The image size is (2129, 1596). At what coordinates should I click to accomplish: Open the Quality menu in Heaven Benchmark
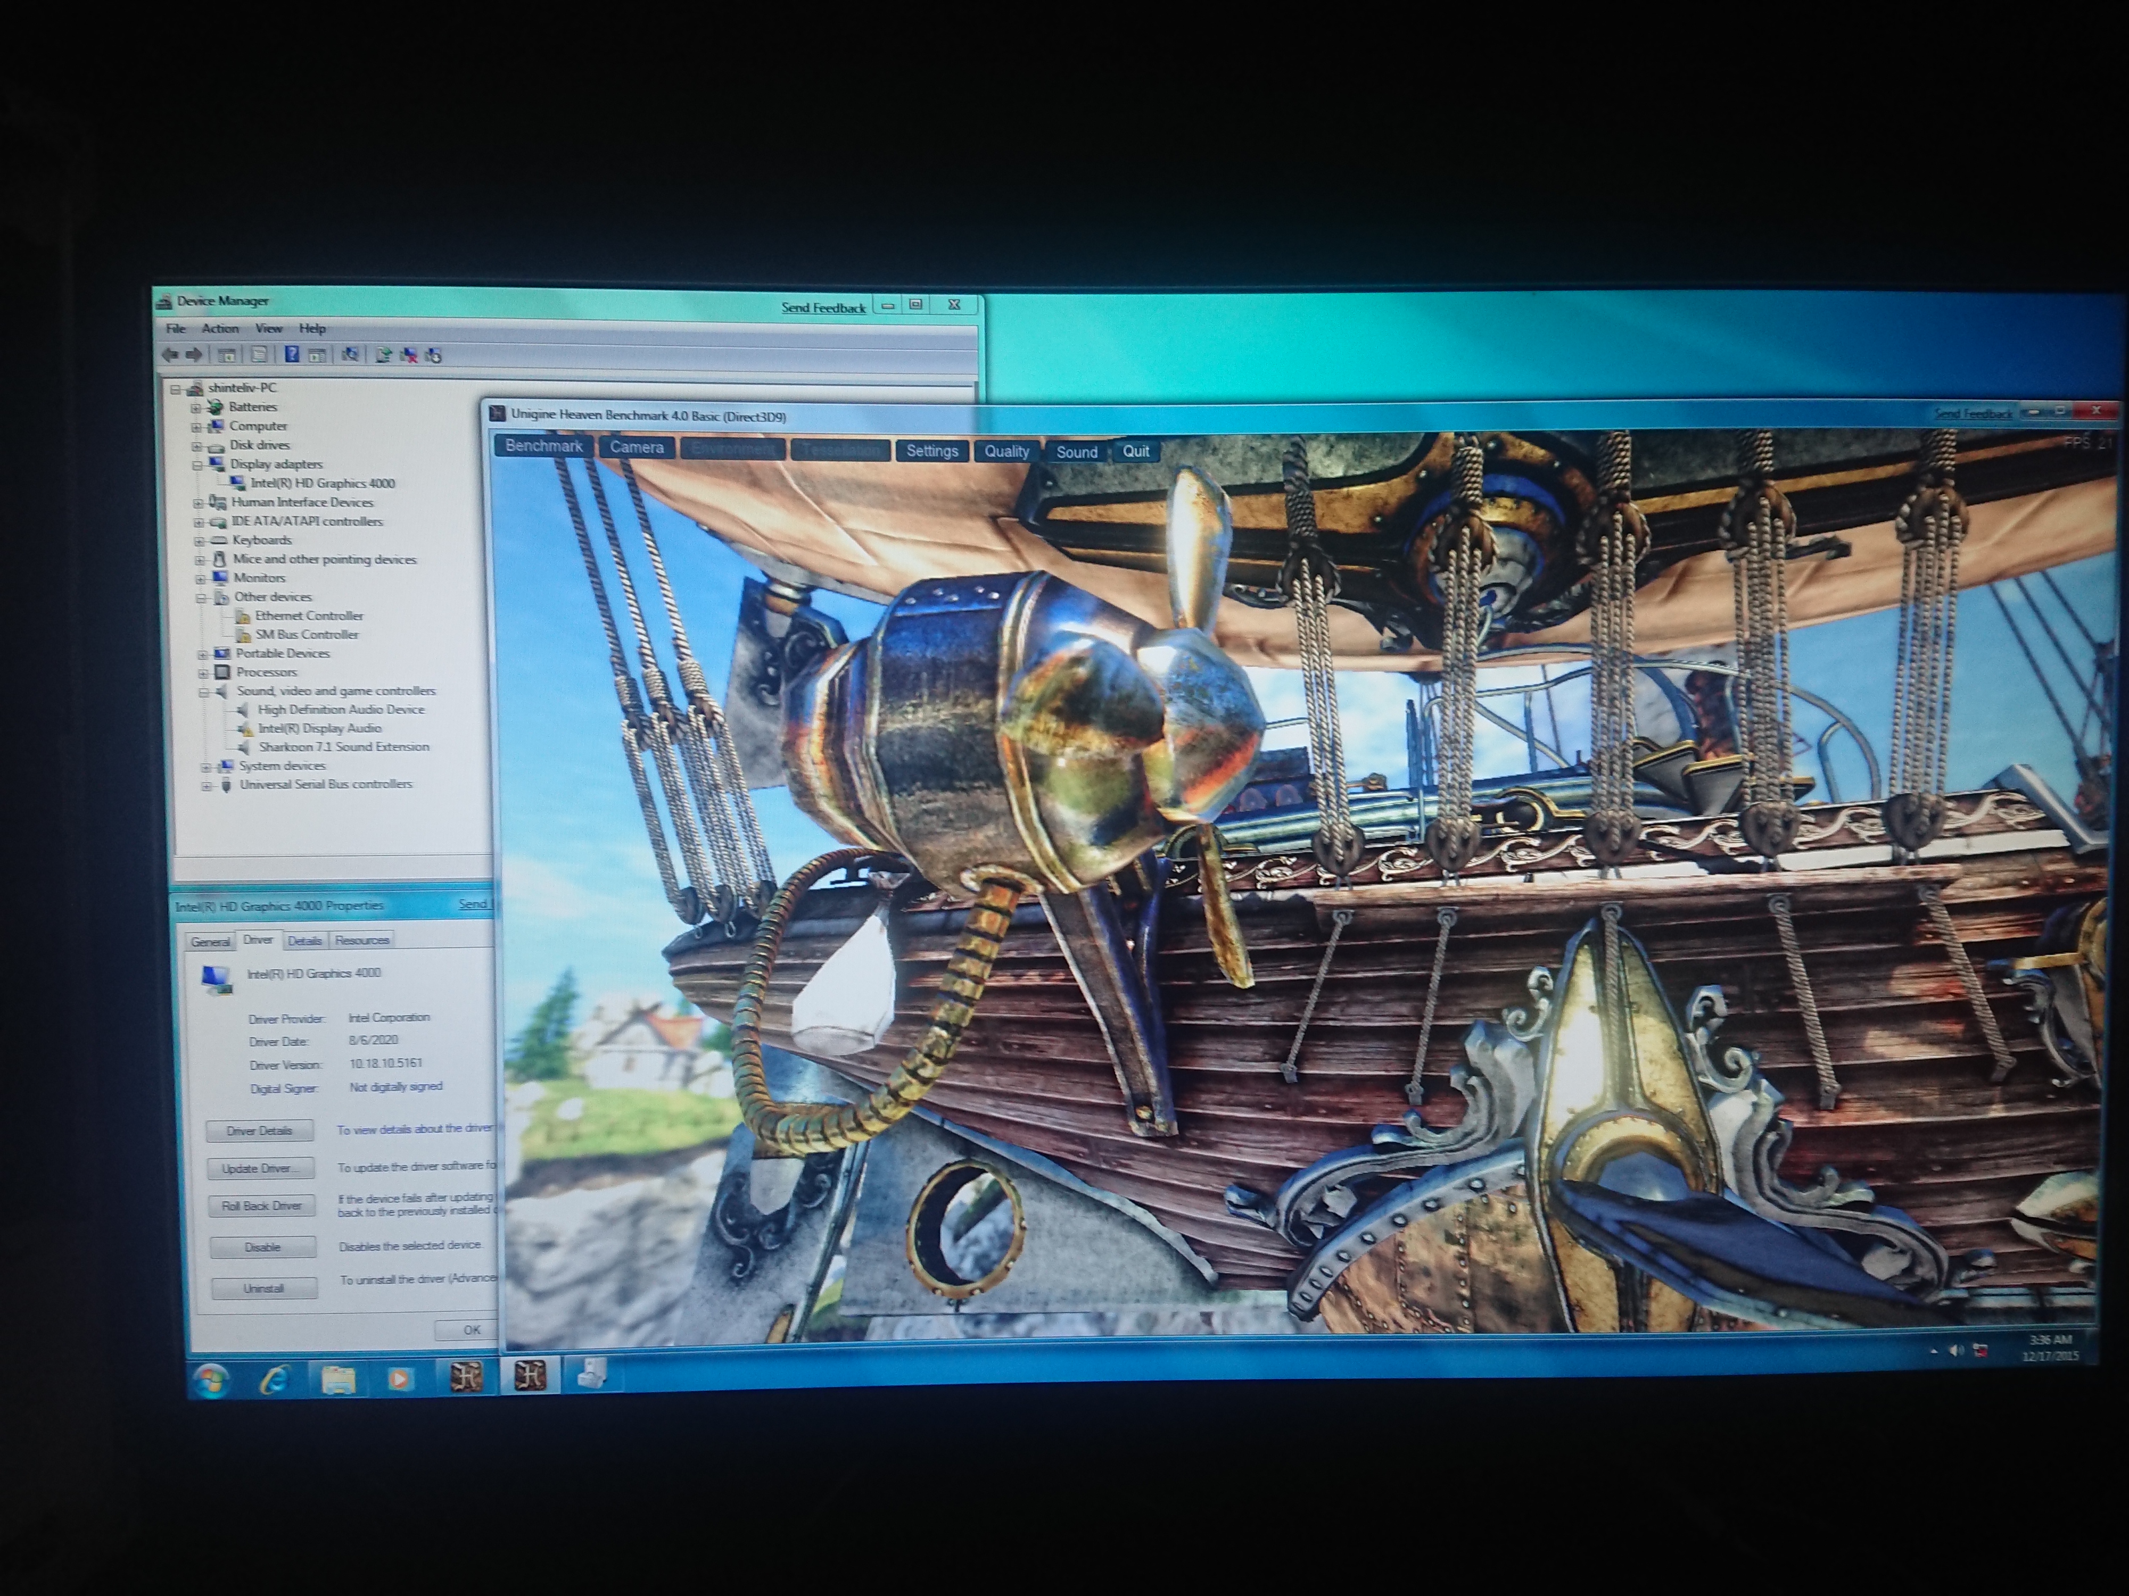pyautogui.click(x=1006, y=451)
